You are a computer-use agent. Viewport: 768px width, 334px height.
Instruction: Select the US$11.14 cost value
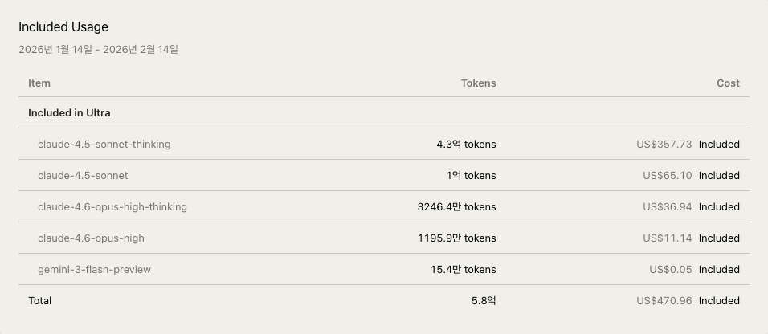coord(667,238)
